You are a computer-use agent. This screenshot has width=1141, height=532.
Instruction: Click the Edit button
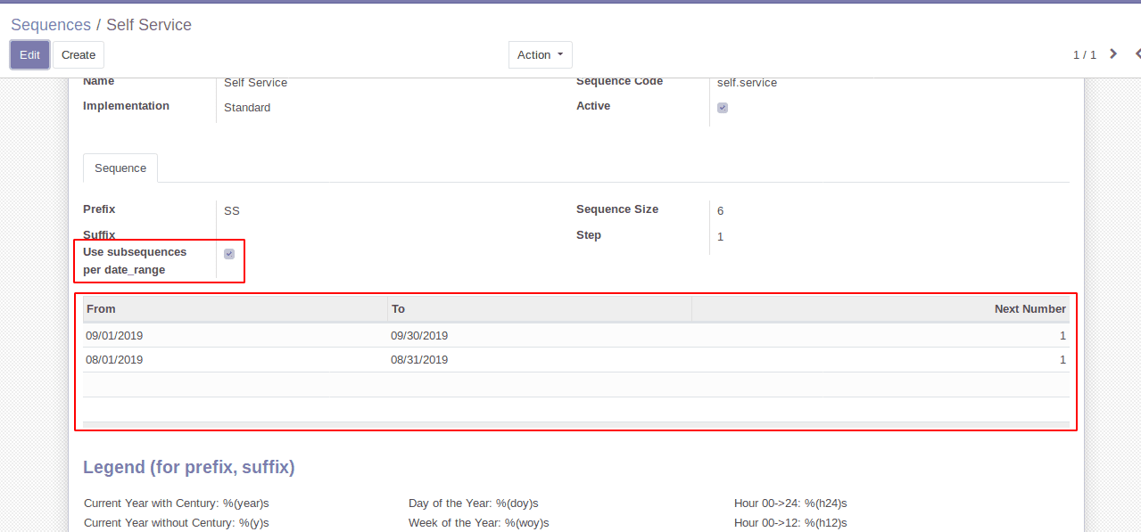click(29, 54)
